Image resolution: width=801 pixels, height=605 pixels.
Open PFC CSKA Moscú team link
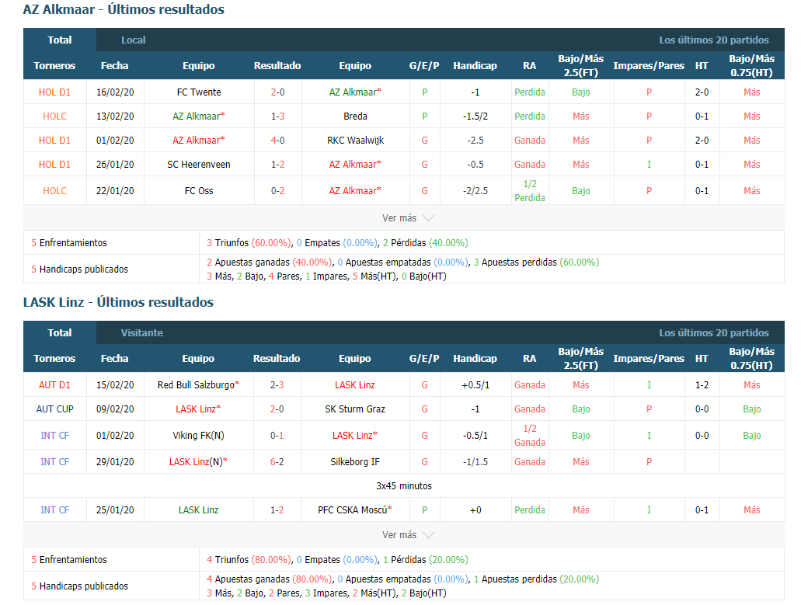click(354, 509)
